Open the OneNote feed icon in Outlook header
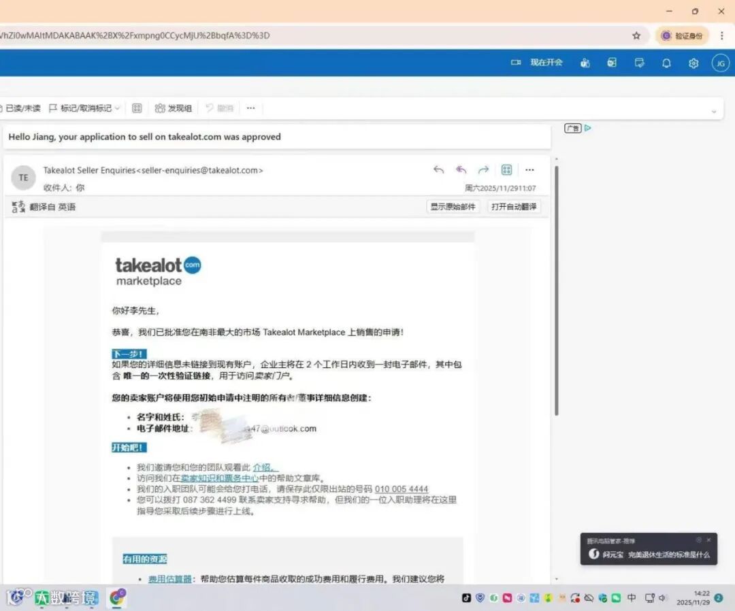The height and width of the screenshot is (611, 735). pos(612,63)
